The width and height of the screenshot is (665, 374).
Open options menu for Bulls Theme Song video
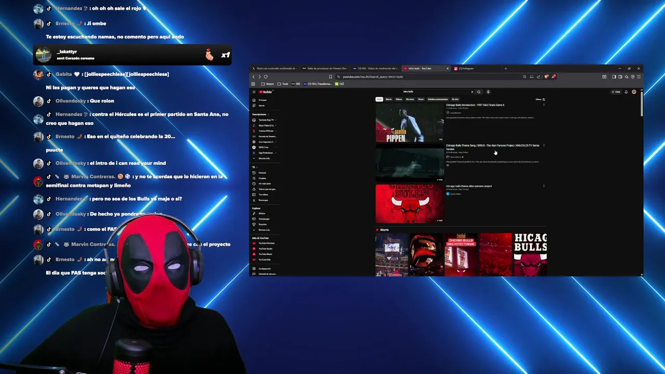[544, 145]
